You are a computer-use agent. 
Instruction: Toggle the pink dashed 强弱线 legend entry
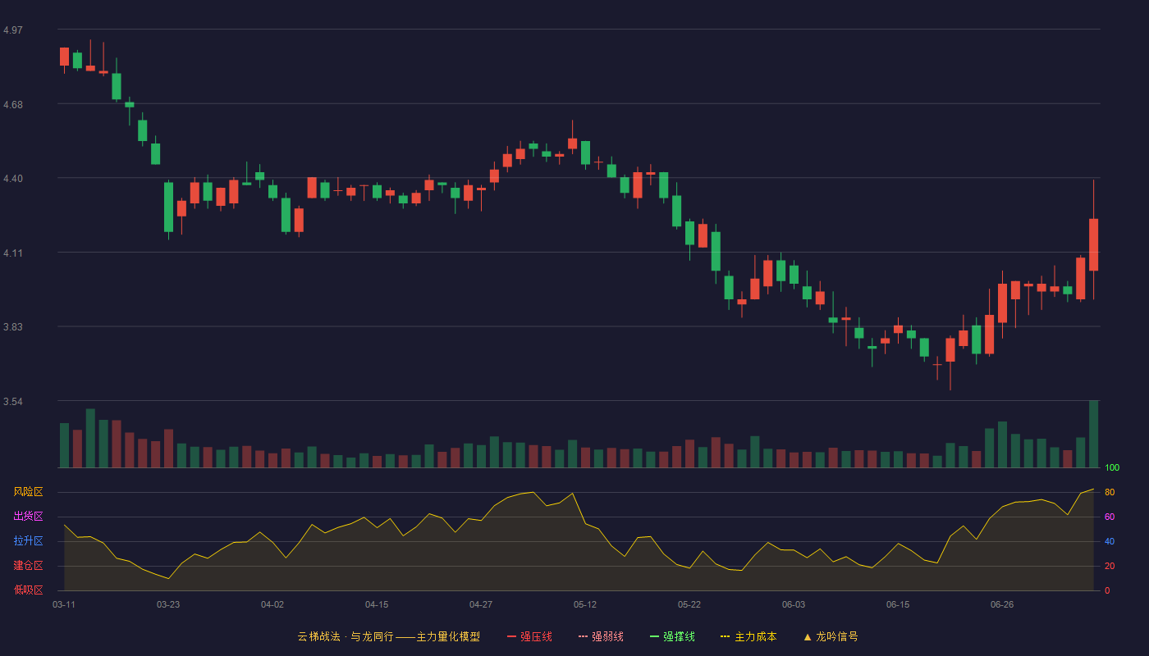[x=601, y=636]
